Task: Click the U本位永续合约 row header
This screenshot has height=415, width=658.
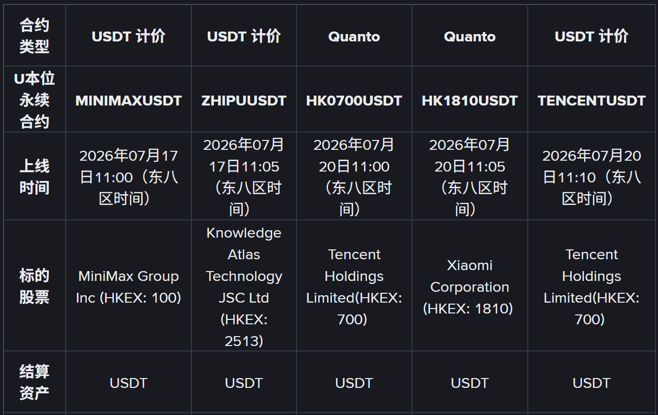Action: [x=35, y=100]
